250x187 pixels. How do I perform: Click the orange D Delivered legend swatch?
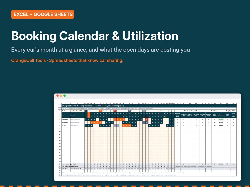100,111
